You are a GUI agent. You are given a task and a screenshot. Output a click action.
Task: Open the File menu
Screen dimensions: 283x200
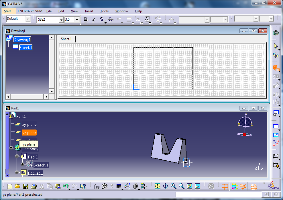(x=49, y=11)
